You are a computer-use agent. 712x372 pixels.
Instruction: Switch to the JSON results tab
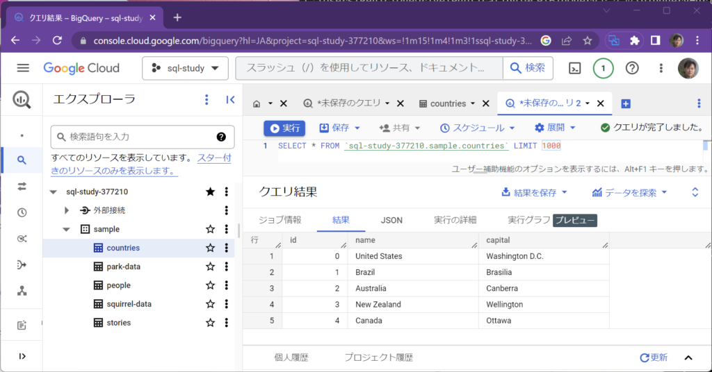[x=391, y=220]
